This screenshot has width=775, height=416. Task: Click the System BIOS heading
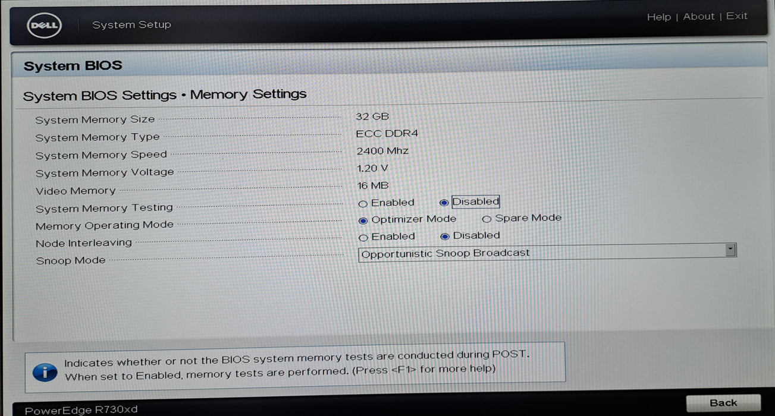pyautogui.click(x=73, y=66)
